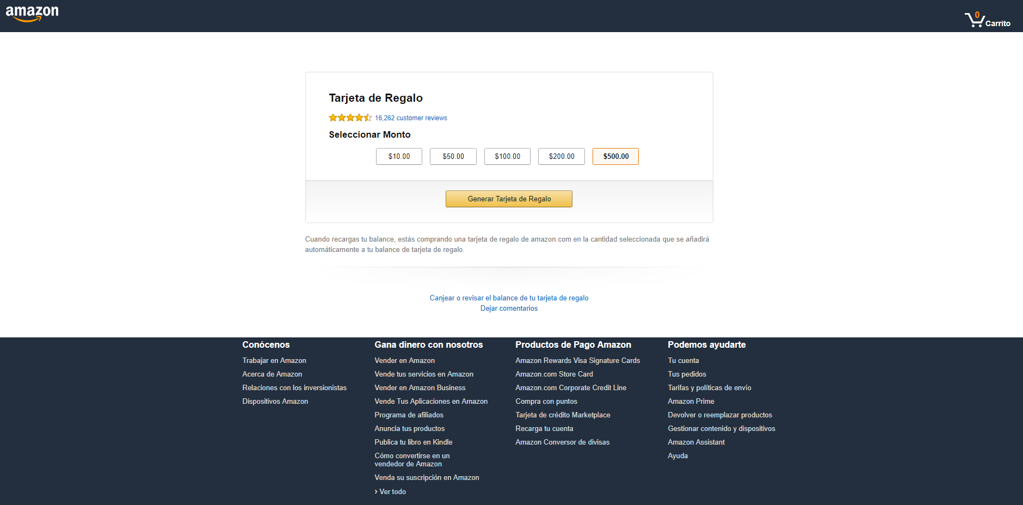
Task: Open the Ayuda help link
Action: click(678, 455)
